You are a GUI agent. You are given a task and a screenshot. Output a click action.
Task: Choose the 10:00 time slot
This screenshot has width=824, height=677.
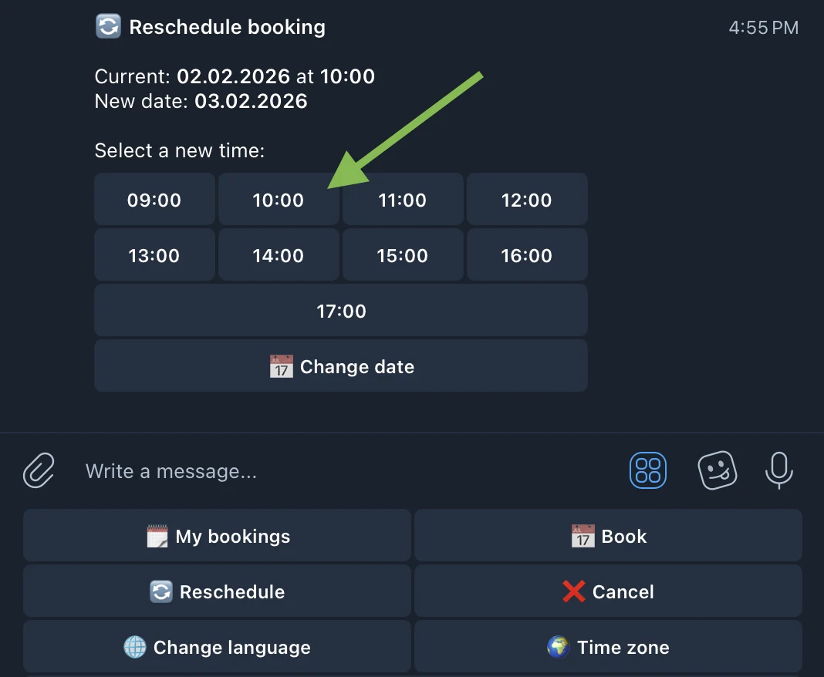(279, 200)
